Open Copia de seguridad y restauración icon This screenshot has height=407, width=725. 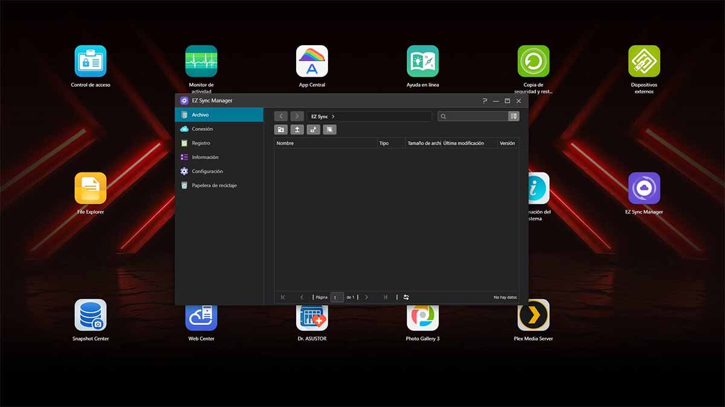coord(533,61)
